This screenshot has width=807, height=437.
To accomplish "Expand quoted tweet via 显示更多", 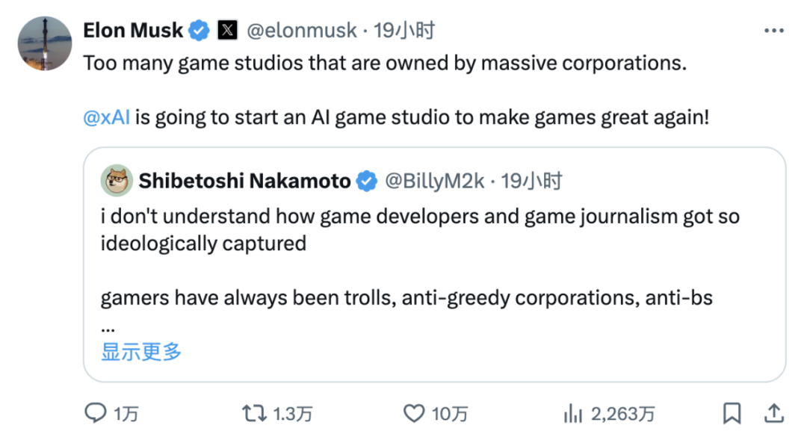I will coord(141,352).
